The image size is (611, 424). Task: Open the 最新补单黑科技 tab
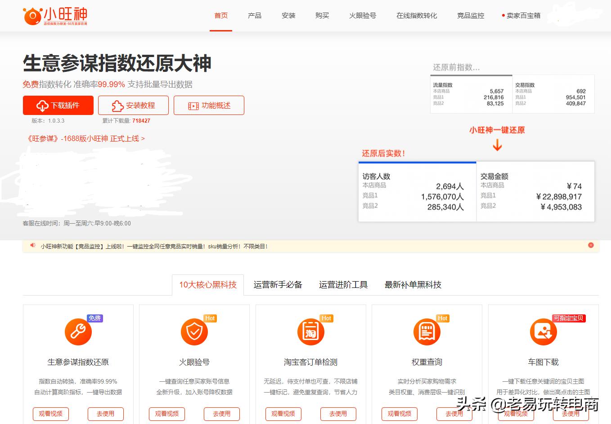(413, 285)
